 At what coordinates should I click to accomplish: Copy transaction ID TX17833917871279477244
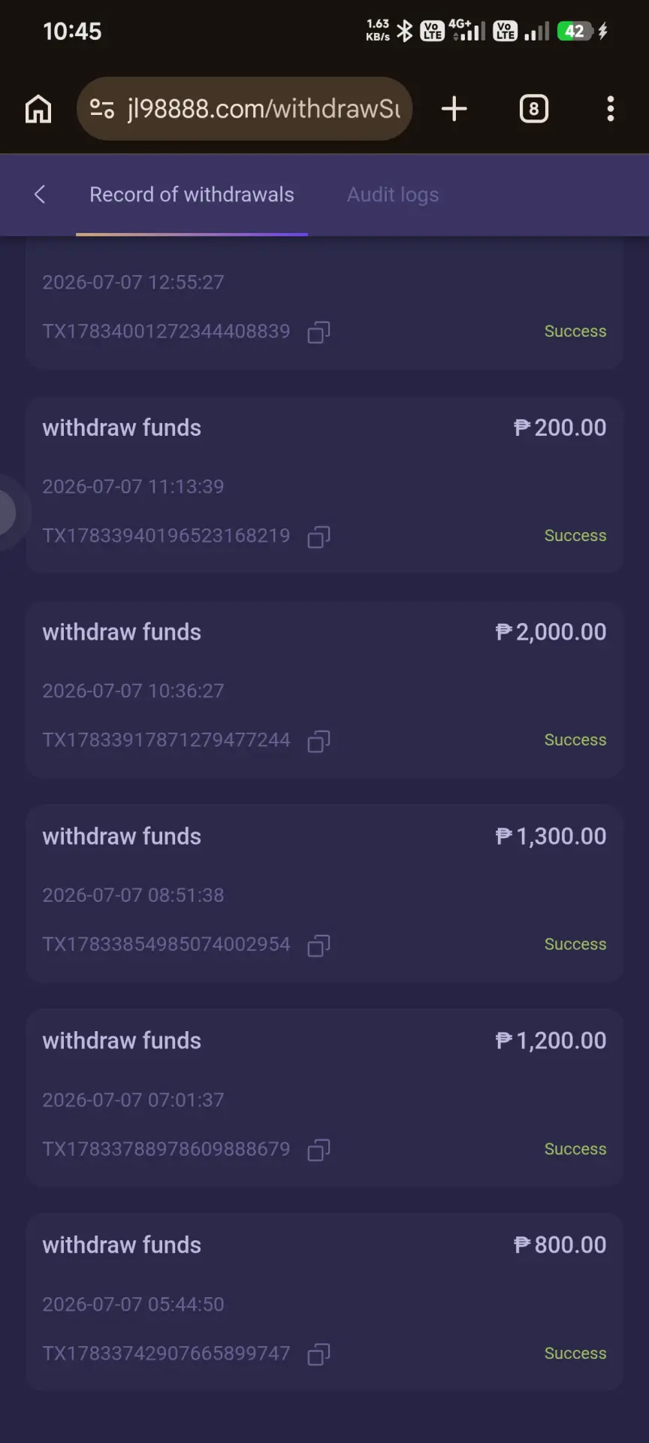318,741
